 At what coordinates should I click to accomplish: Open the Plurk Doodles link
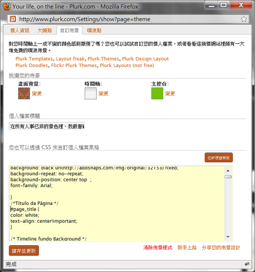(x=32, y=65)
